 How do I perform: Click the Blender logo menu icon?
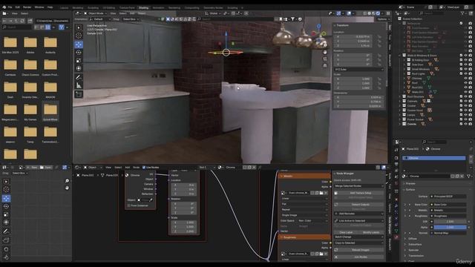4,7
